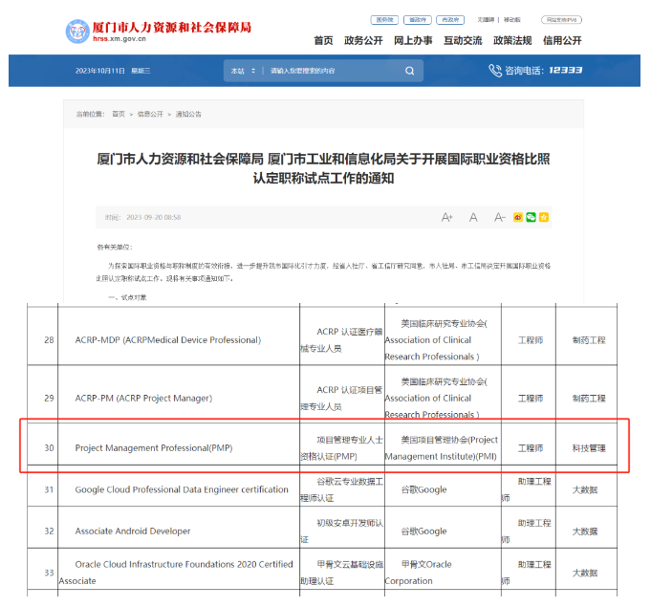Go to 网上办事 section
The height and width of the screenshot is (607, 651).
[x=413, y=40]
